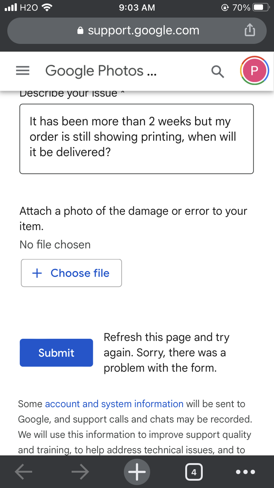Open the hamburger navigation menu

point(23,71)
